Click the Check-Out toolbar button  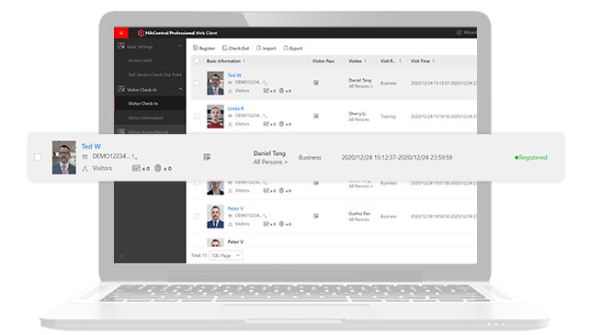pyautogui.click(x=236, y=48)
